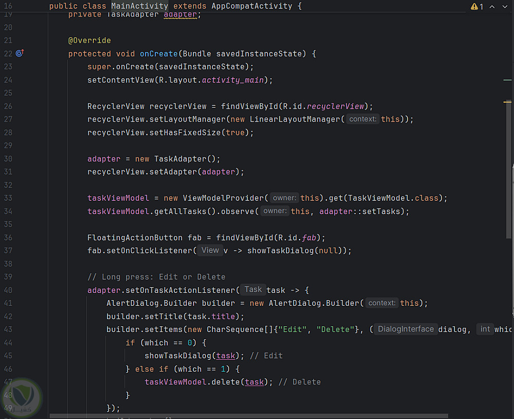The width and height of the screenshot is (514, 419).
Task: Click builder.setTitle on line 42
Action: pyautogui.click(x=144, y=316)
